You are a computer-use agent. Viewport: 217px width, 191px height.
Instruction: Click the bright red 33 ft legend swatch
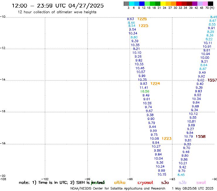click(179, 4)
